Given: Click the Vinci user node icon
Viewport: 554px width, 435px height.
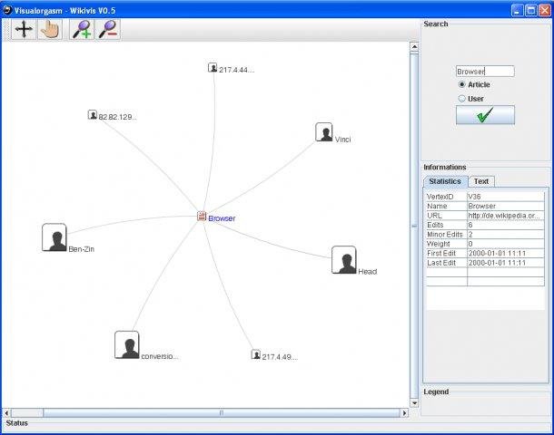Looking at the screenshot, I should tap(324, 132).
